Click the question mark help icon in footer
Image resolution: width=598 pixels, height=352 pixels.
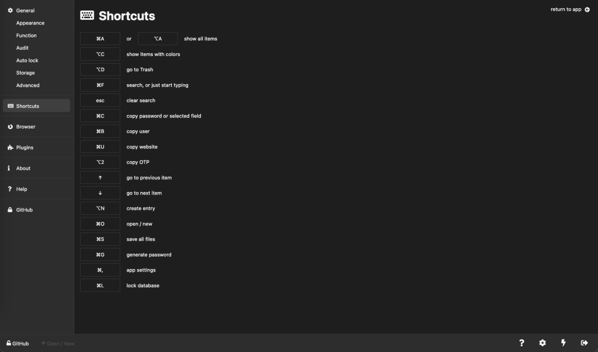(521, 343)
